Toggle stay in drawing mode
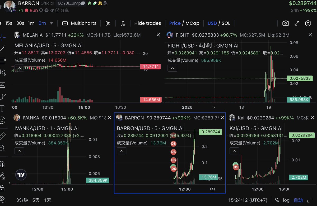Image resolution: width=317 pixels, height=206 pixels. (x=2, y=176)
